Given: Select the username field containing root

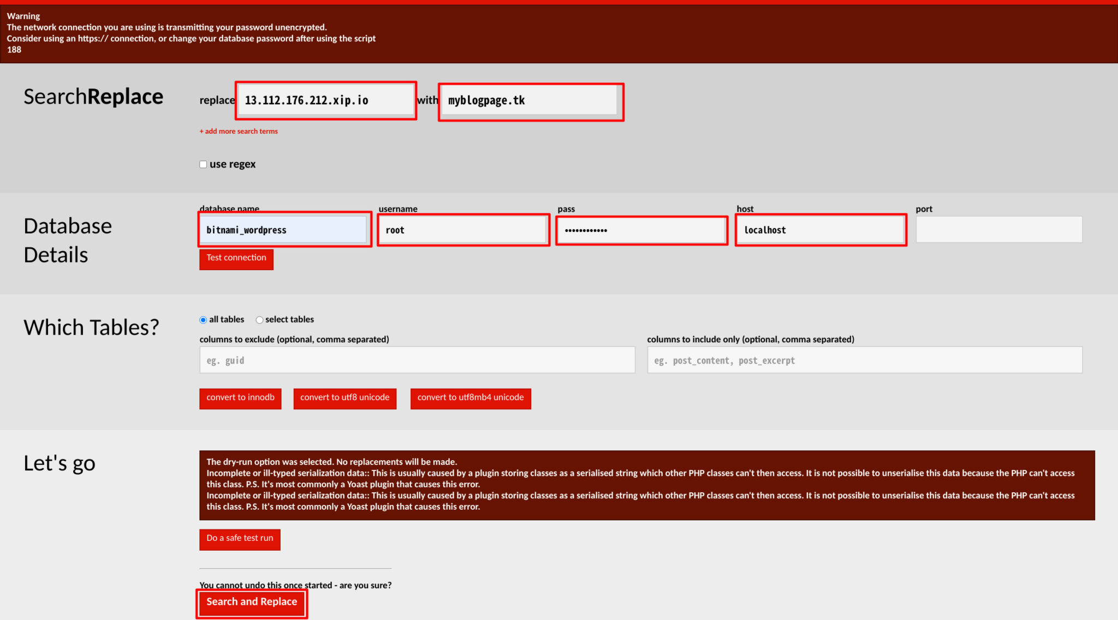Looking at the screenshot, I should pyautogui.click(x=463, y=230).
